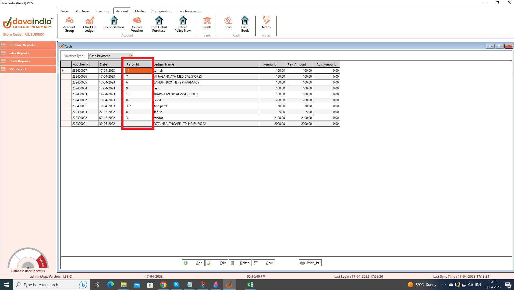Switch to the Inventory tab
This screenshot has height=290, width=514.
[x=102, y=11]
